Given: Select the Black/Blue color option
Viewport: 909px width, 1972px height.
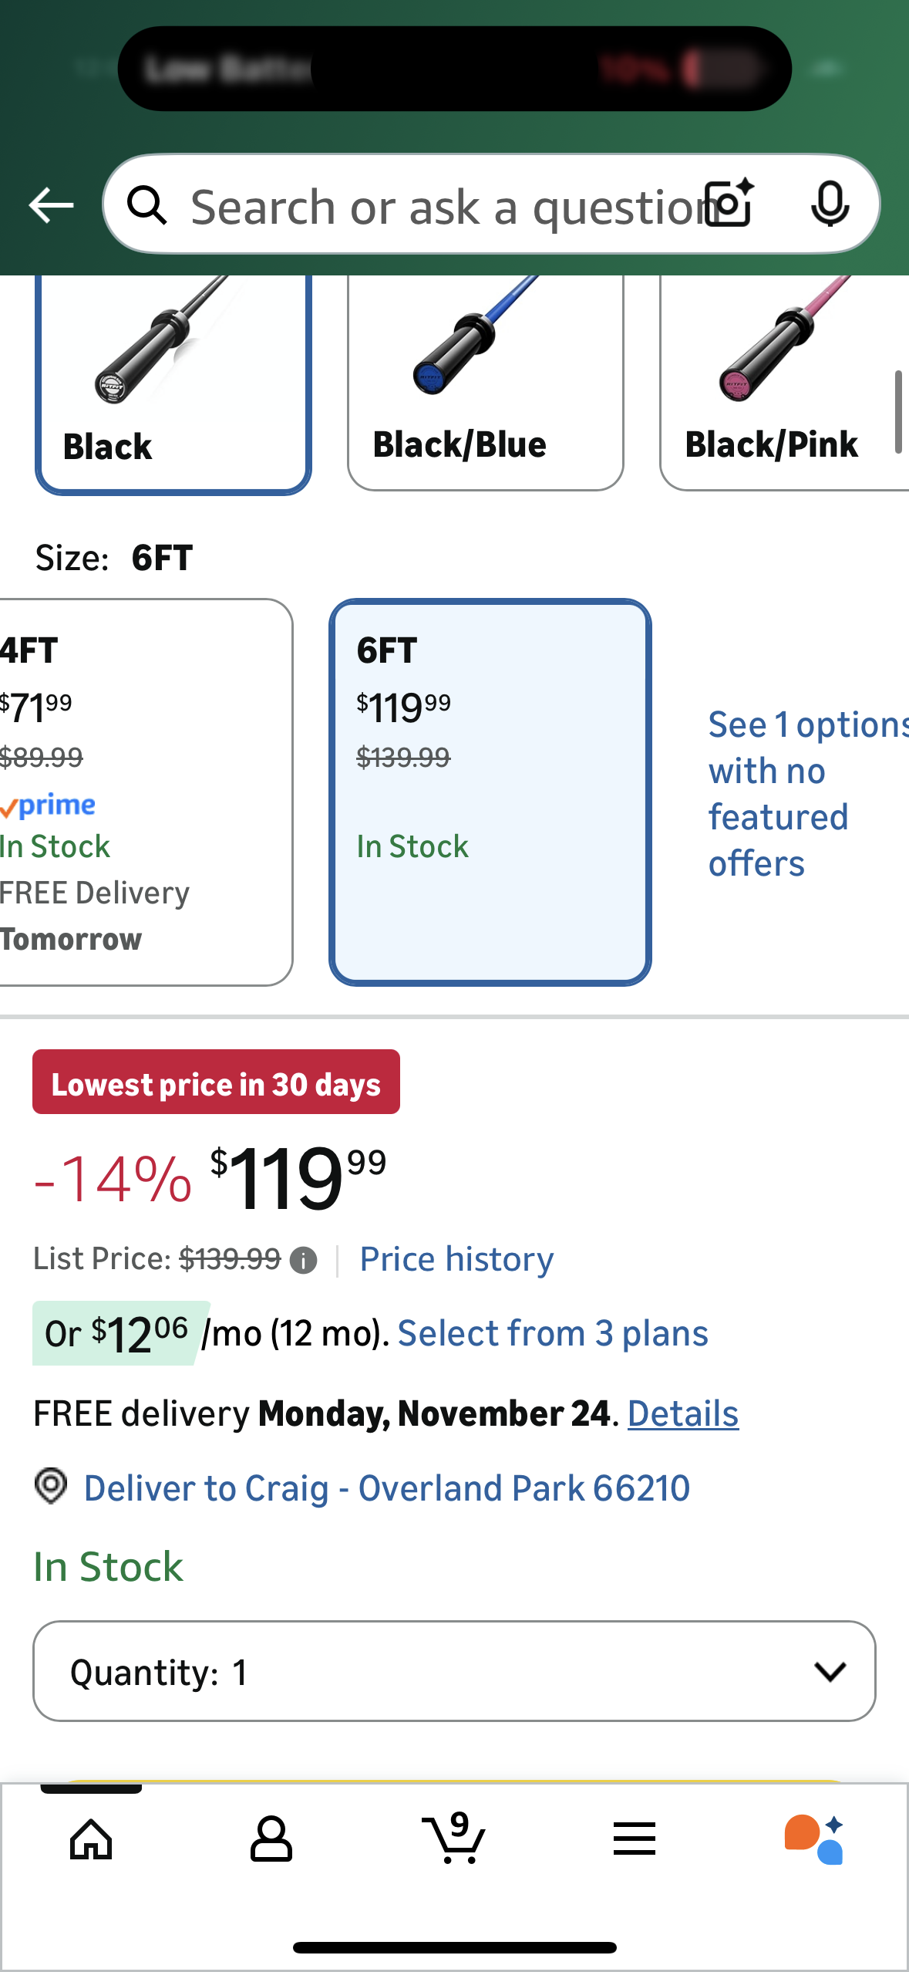Looking at the screenshot, I should click(x=485, y=378).
